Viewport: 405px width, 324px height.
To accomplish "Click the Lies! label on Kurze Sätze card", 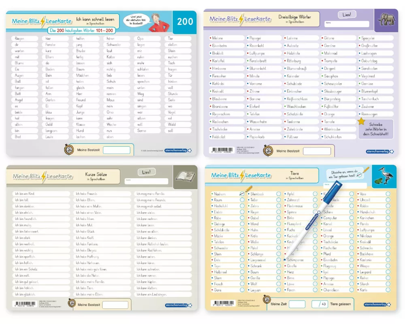I will pos(147,172).
